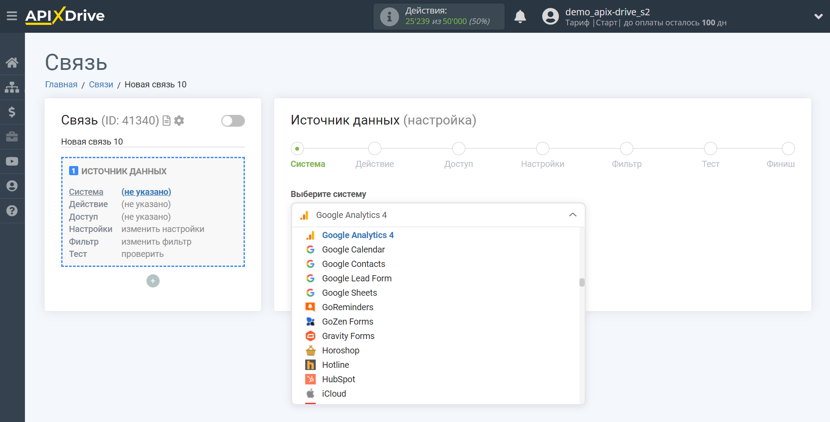
Task: Select the Фильтр step tab
Action: pos(627,156)
